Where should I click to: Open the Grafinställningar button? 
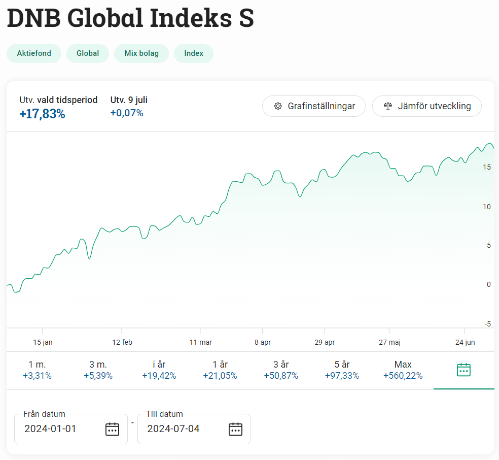pos(313,106)
